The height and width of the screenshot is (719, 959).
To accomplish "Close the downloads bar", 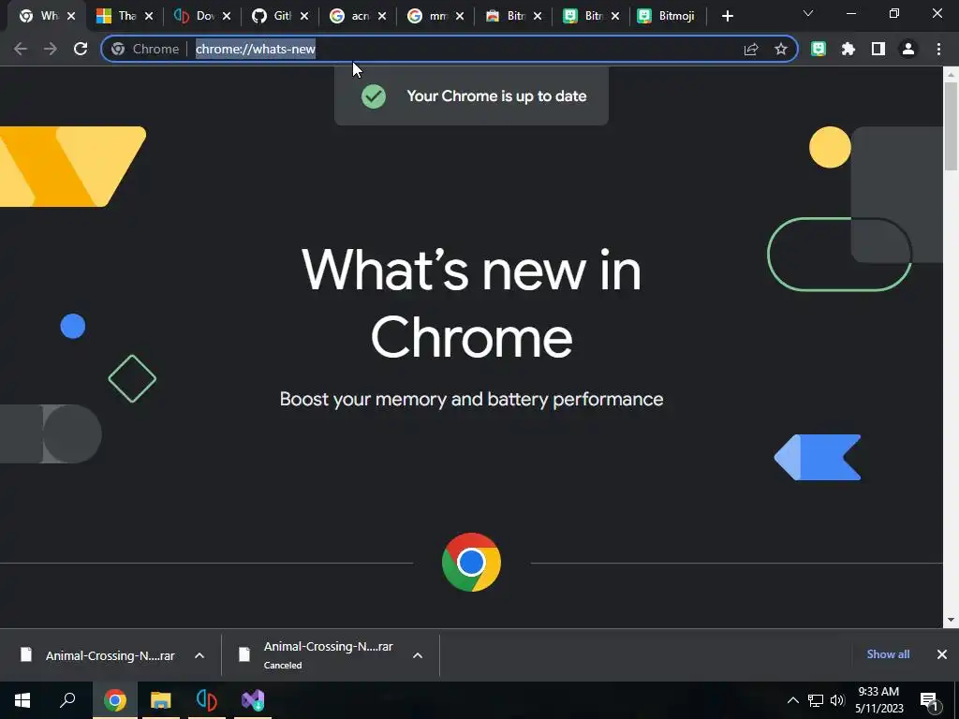I will tap(942, 654).
